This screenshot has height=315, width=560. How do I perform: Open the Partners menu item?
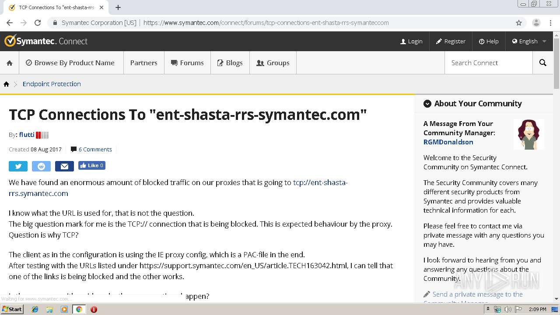pyautogui.click(x=143, y=63)
